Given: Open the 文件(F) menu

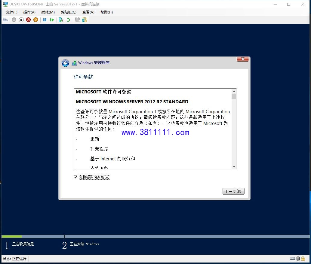Looking at the screenshot, I should point(11,12).
